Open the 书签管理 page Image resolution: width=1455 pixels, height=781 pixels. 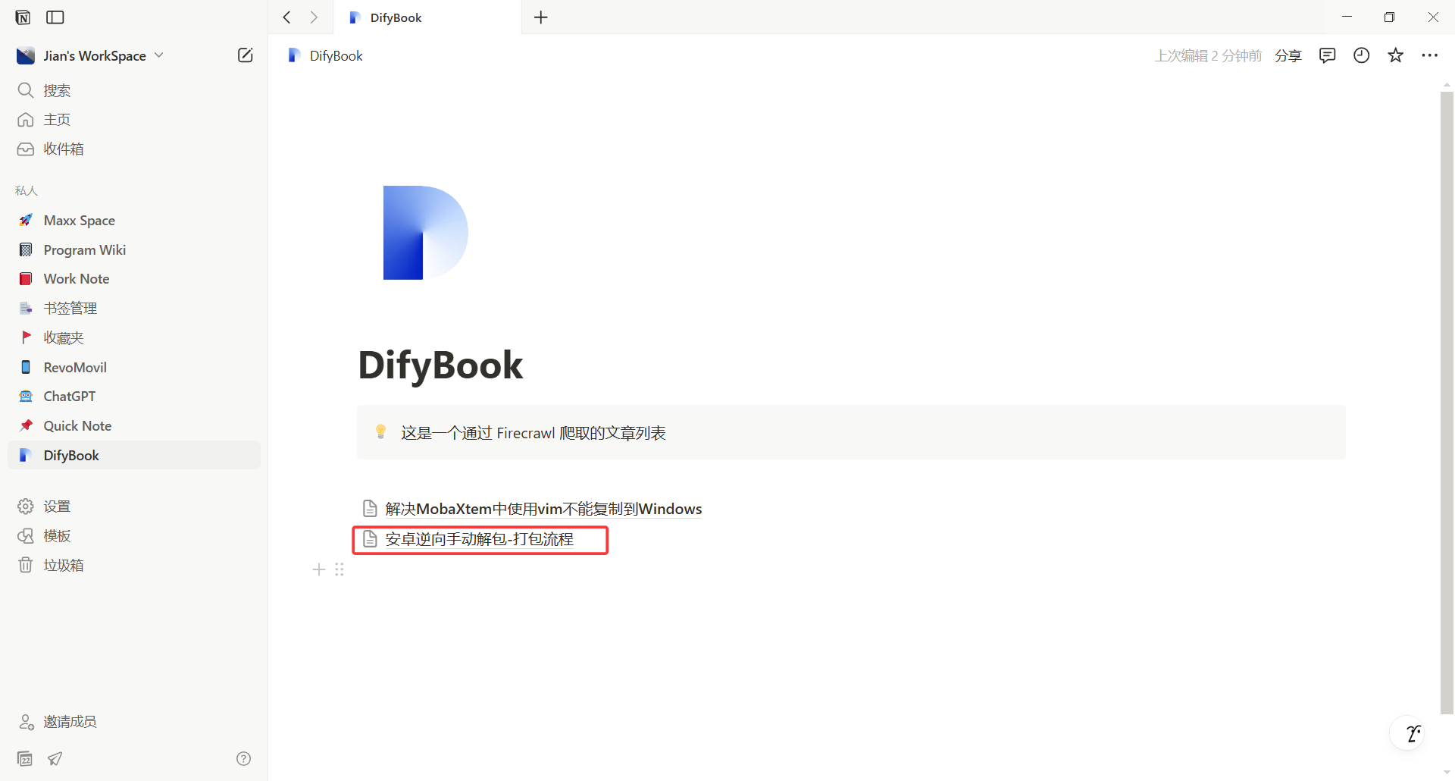[x=133, y=308]
